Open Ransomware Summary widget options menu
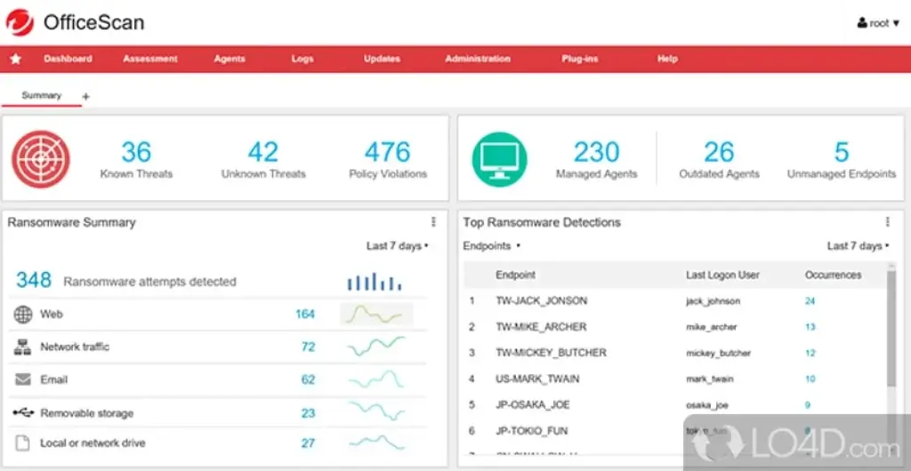Screen dimensions: 911x471 433,222
